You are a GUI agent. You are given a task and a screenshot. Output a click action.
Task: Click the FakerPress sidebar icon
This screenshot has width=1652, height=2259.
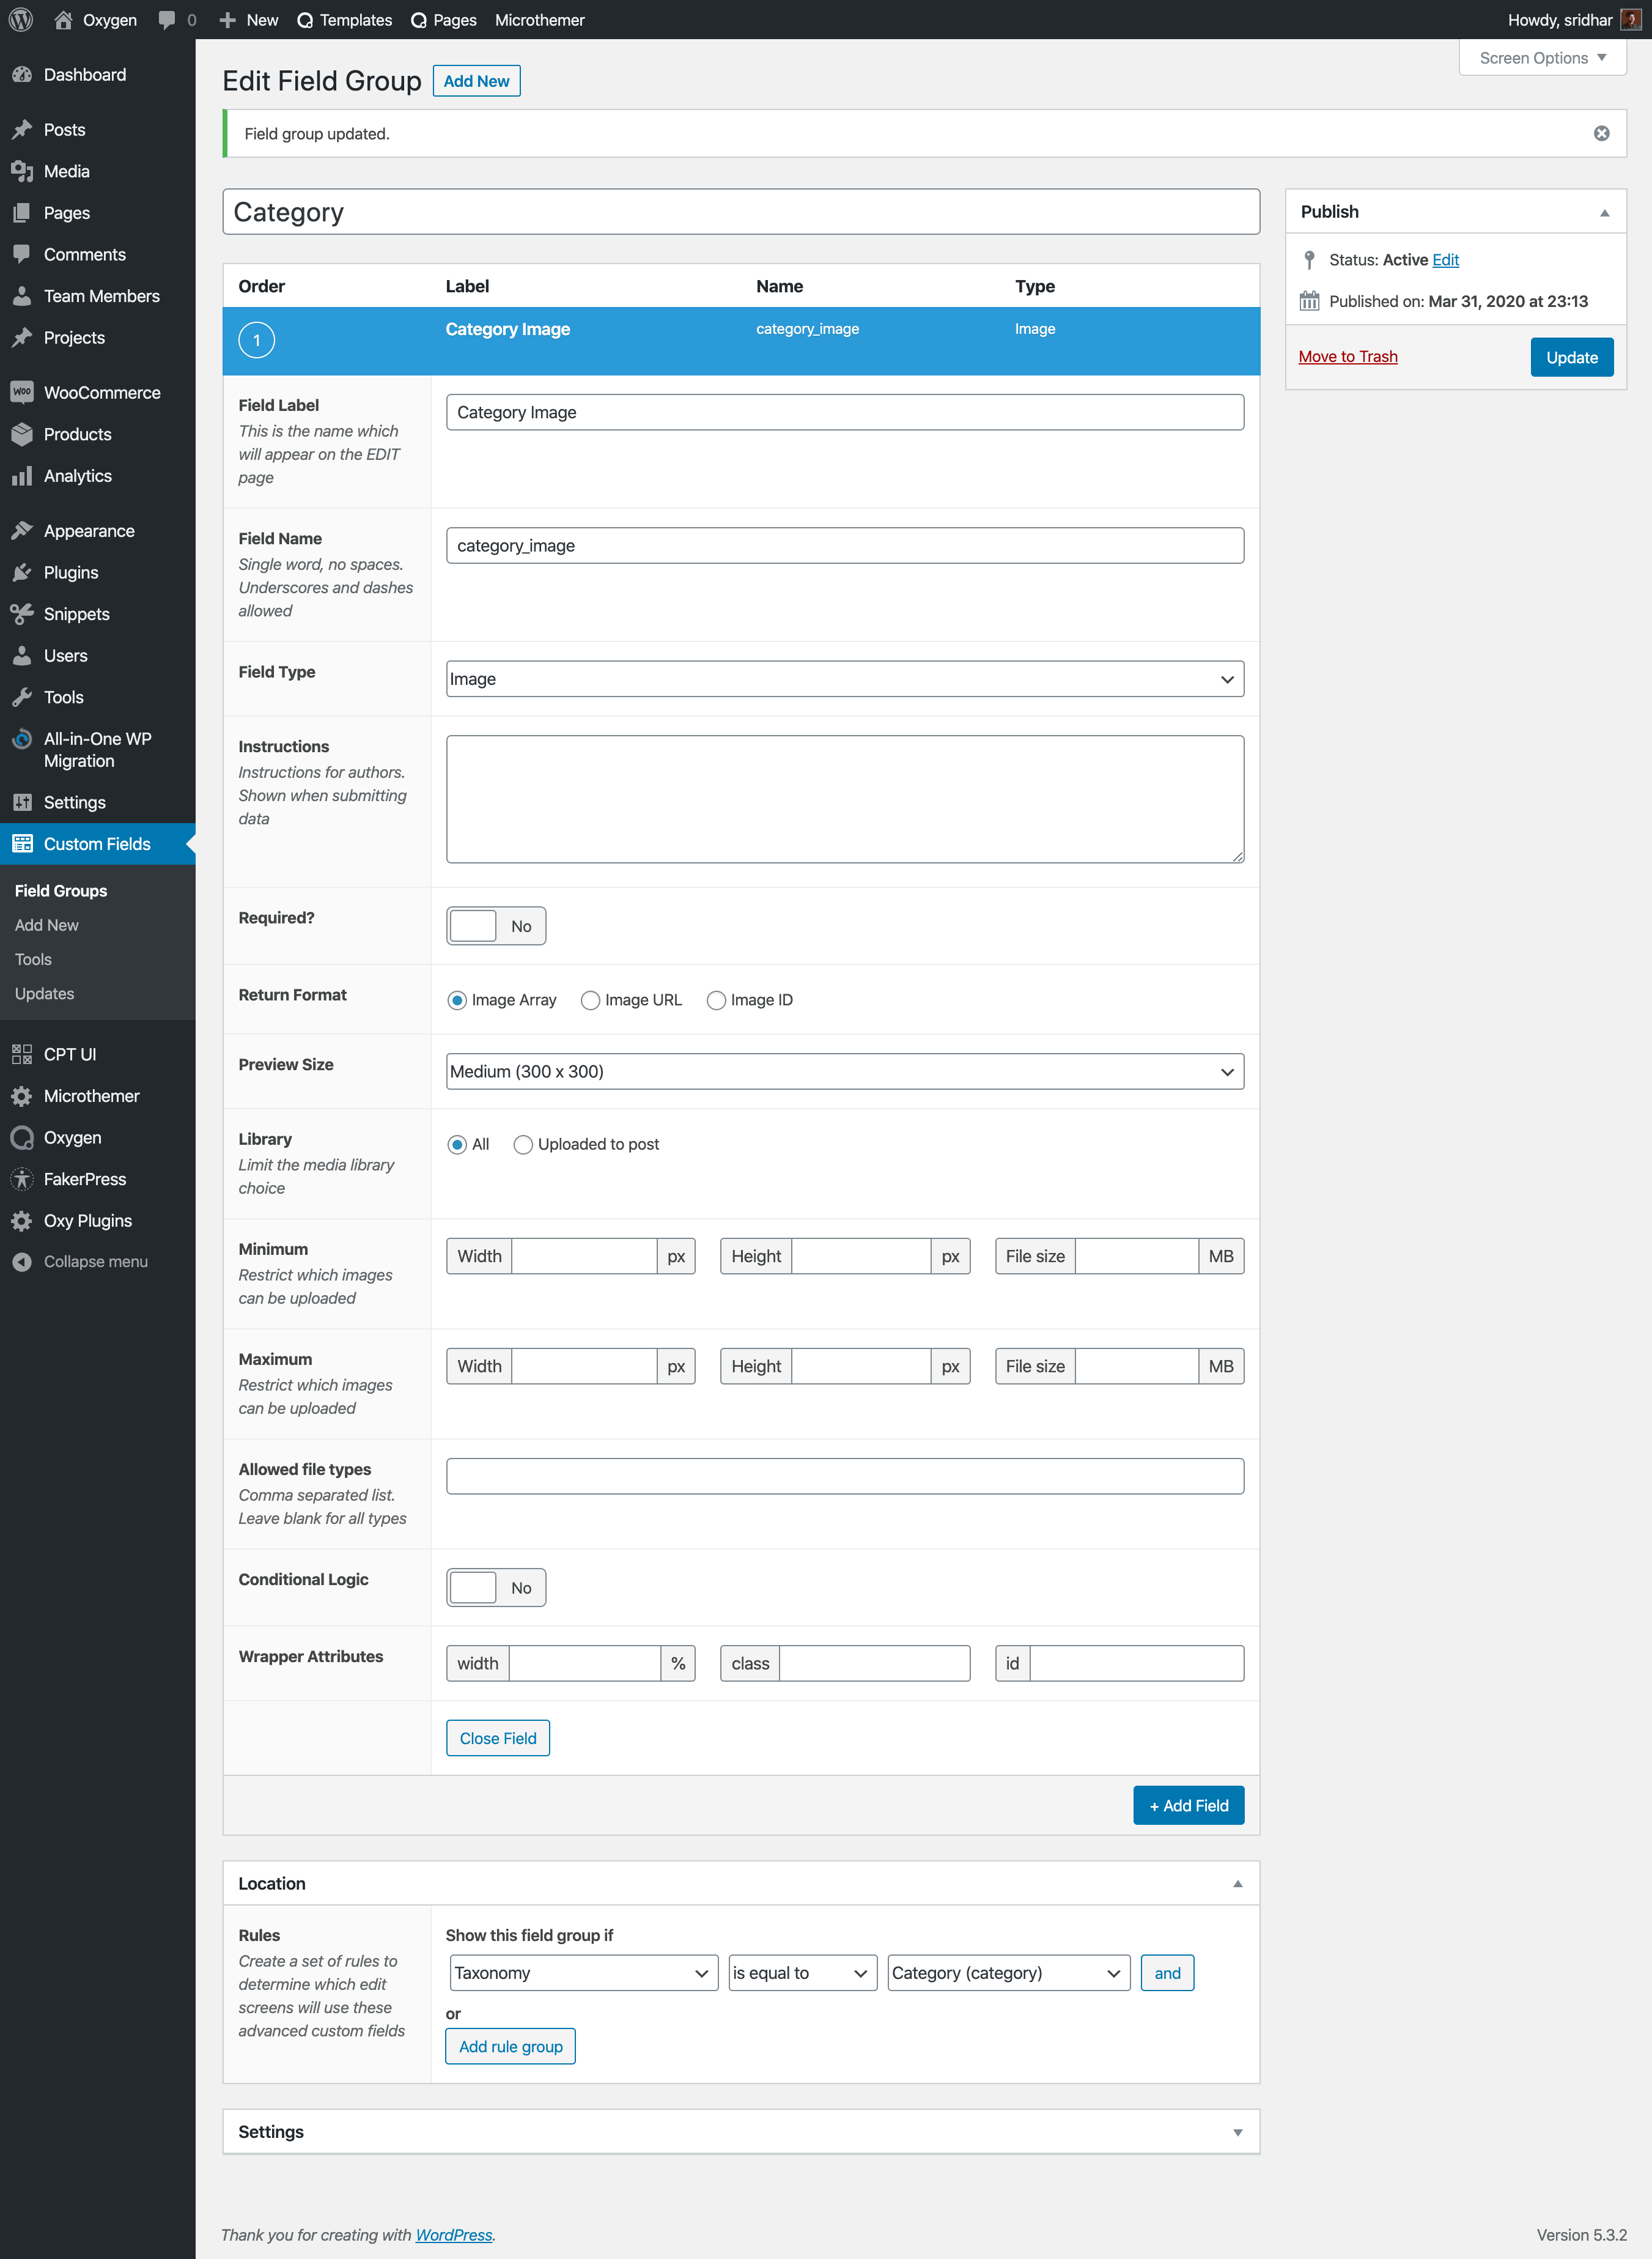click(22, 1179)
